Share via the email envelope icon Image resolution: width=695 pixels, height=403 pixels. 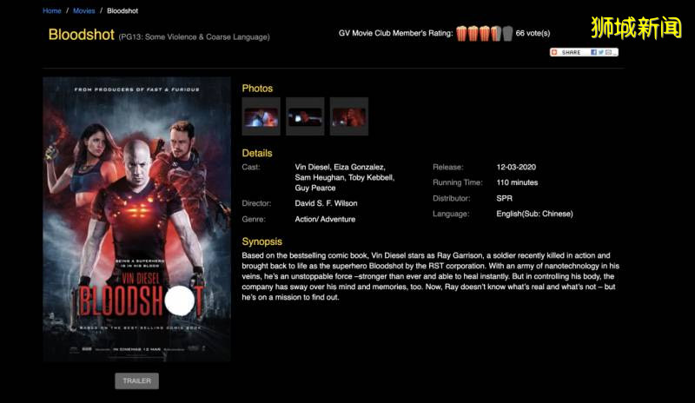pos(610,52)
